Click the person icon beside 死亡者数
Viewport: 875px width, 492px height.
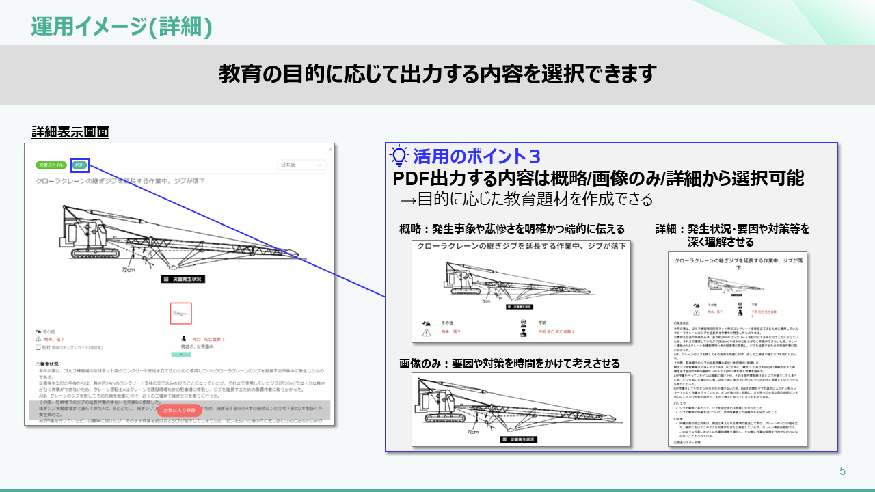point(183,338)
